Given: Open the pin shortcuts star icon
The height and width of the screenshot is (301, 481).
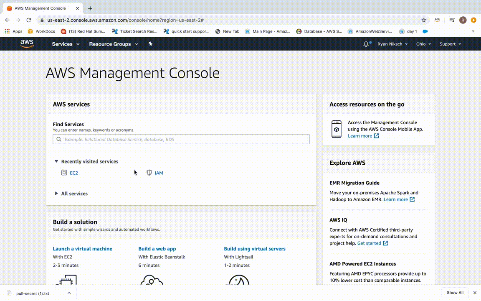Looking at the screenshot, I should tap(150, 44).
